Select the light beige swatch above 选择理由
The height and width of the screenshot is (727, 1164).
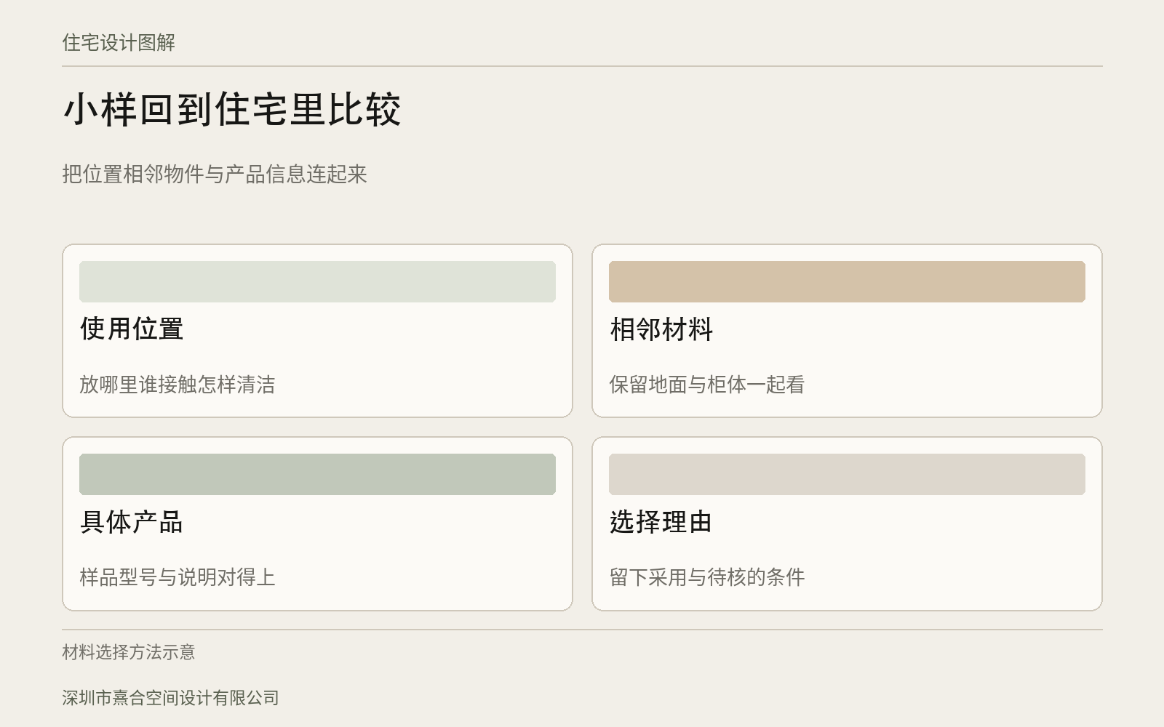click(x=847, y=474)
